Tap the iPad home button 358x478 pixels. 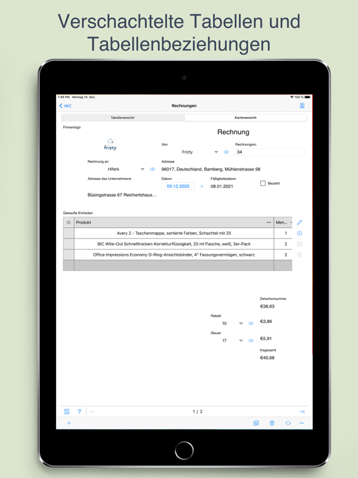(184, 450)
